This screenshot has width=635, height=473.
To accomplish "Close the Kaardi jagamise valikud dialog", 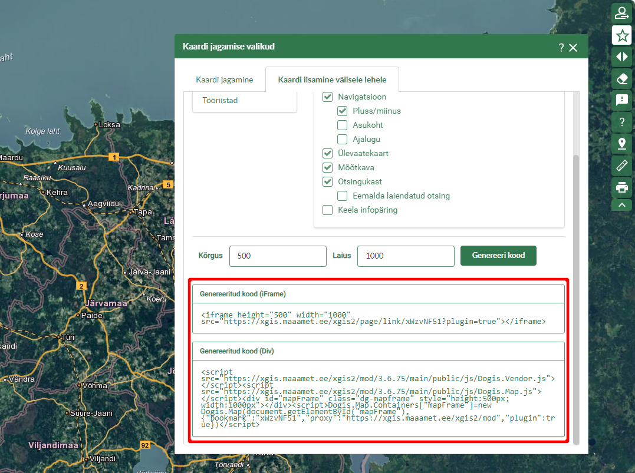I will click(x=573, y=48).
